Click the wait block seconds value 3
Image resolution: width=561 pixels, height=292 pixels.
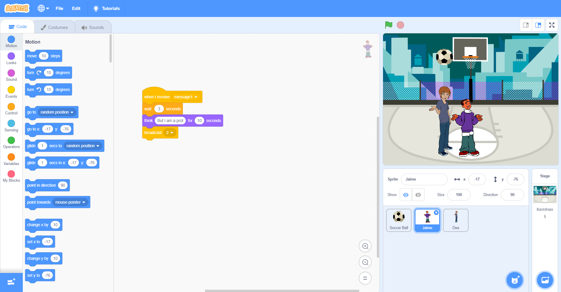tap(159, 109)
